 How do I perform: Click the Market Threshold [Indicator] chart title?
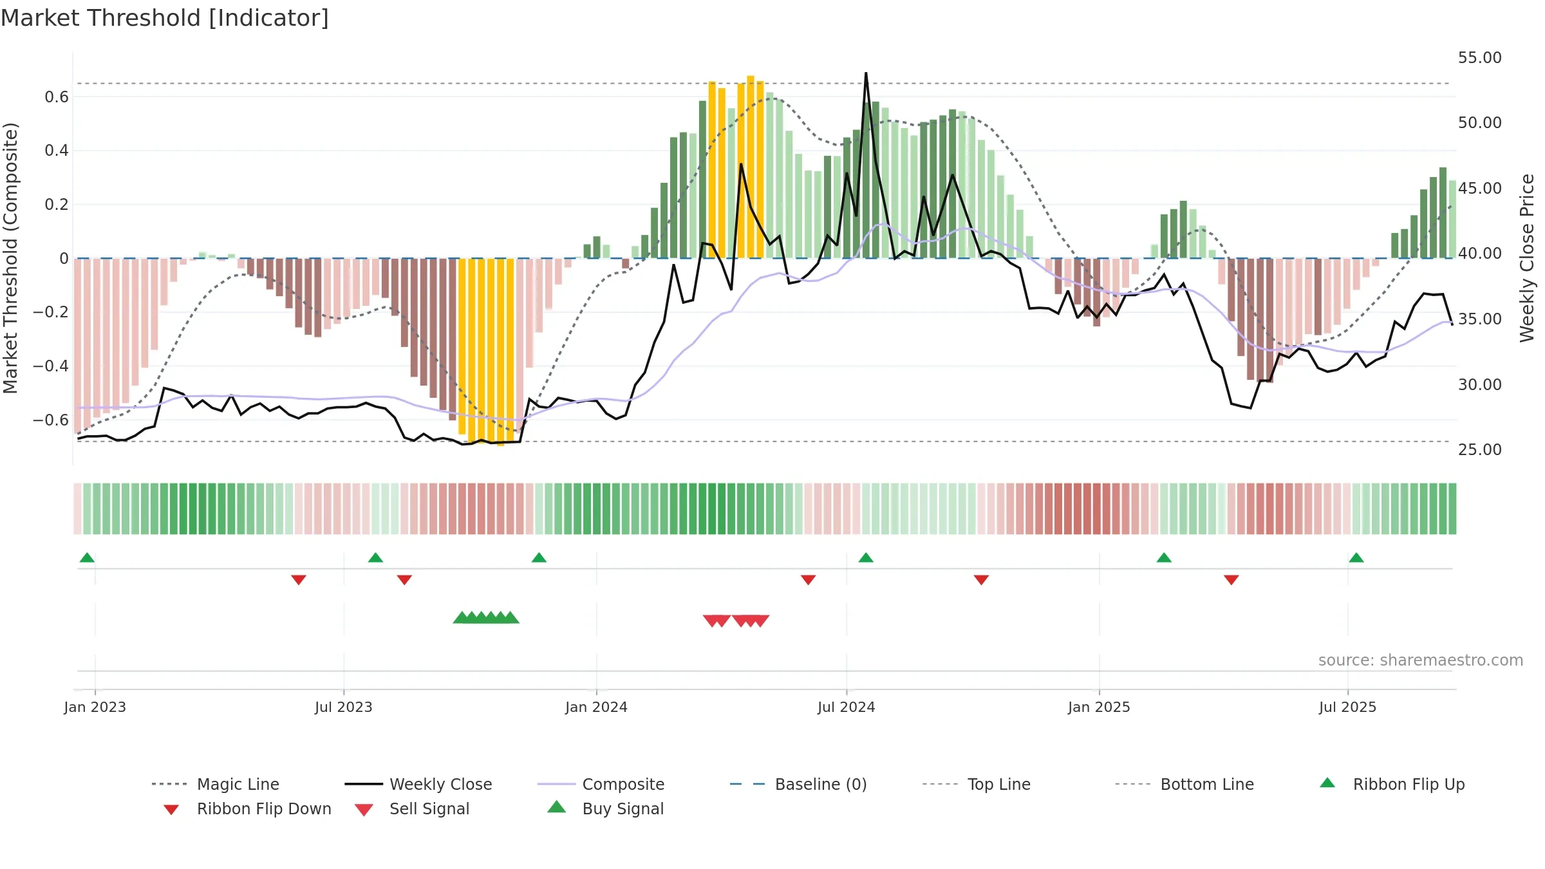pos(165,18)
